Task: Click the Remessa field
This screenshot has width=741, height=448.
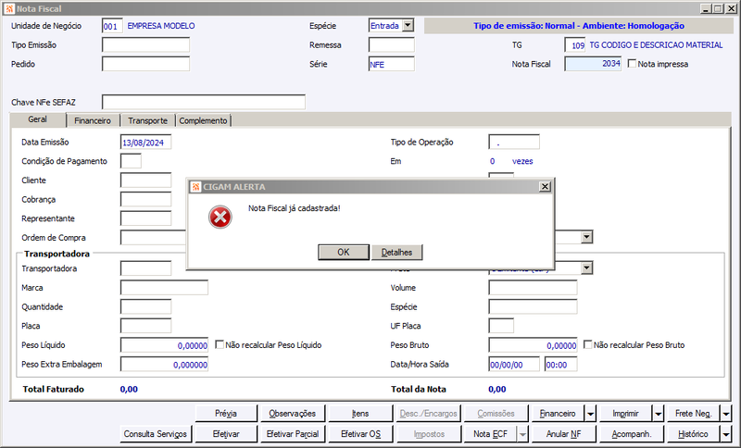Action: pyautogui.click(x=391, y=44)
